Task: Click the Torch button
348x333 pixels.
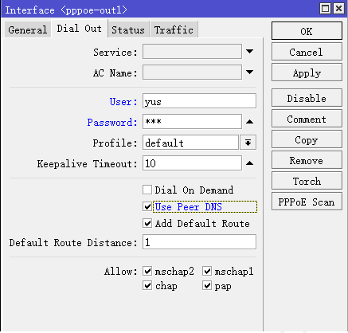Action: point(307,181)
